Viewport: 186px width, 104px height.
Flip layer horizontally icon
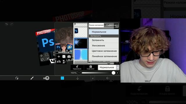59,62
